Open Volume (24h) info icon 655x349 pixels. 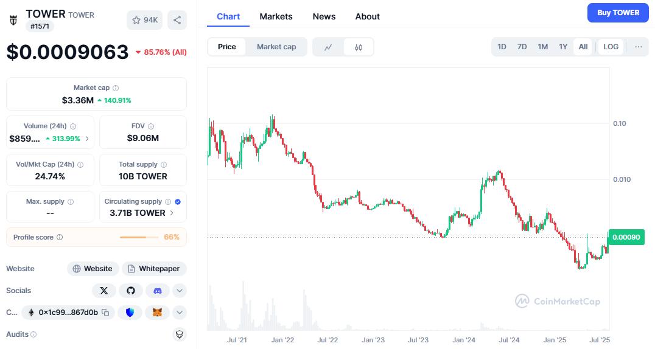point(73,126)
